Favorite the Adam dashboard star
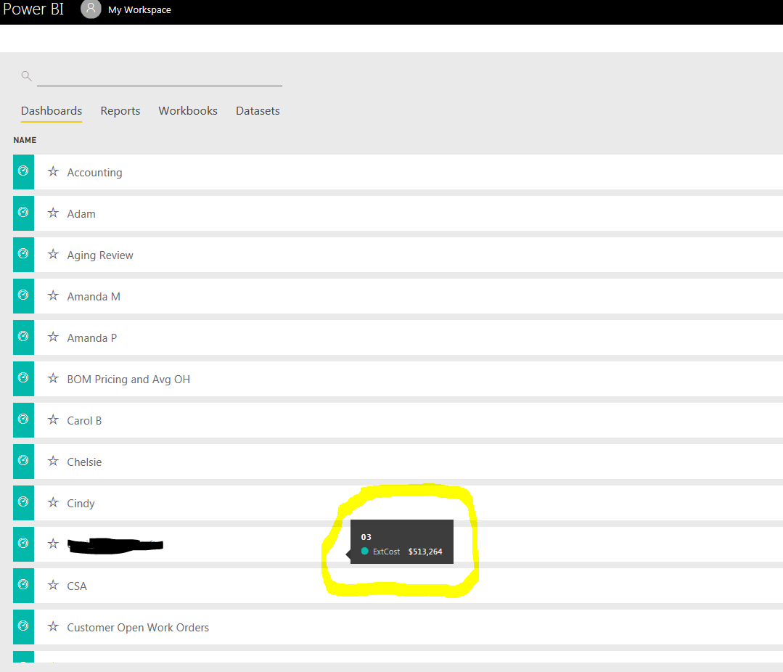The width and height of the screenshot is (783, 672). point(53,213)
